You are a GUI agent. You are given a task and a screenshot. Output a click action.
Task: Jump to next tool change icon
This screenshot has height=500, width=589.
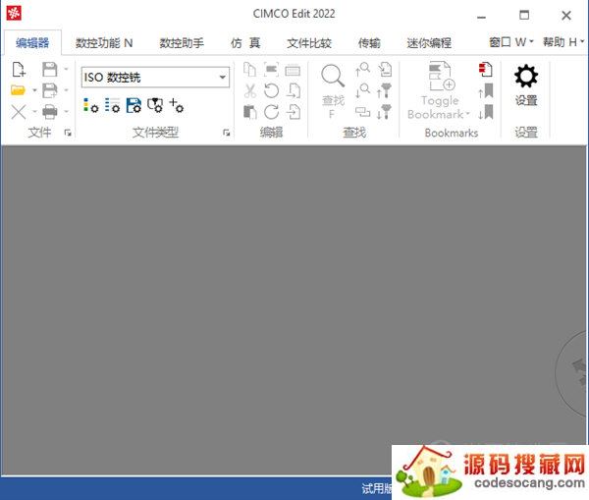pos(384,112)
